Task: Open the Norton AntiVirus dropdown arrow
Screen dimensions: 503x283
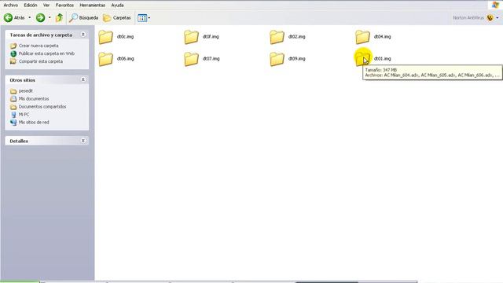Action: [x=497, y=18]
